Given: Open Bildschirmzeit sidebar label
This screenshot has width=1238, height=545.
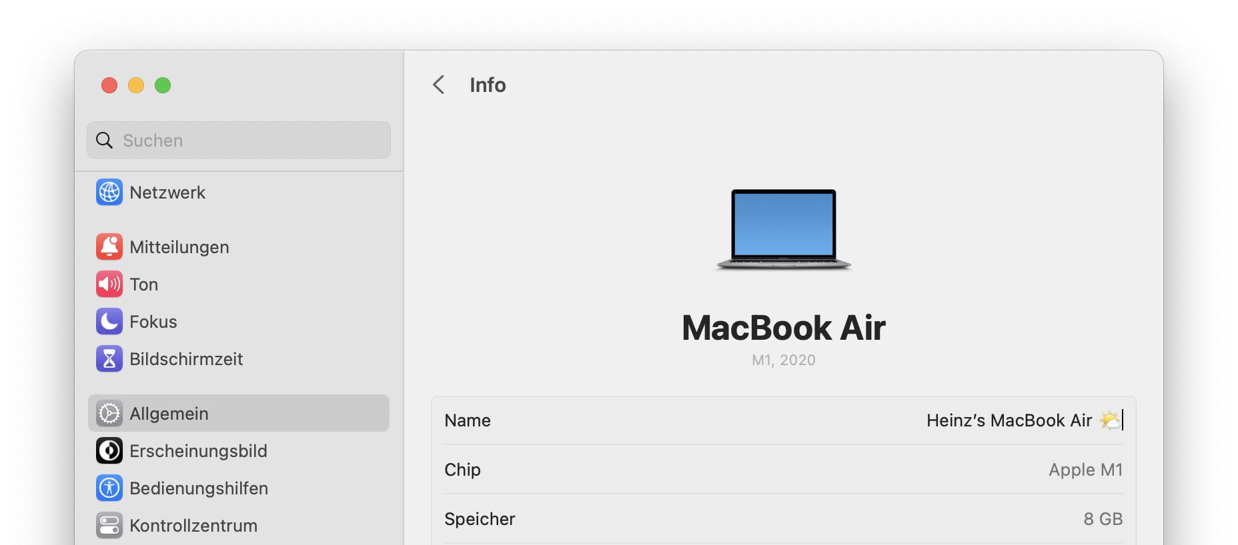Looking at the screenshot, I should [x=186, y=359].
